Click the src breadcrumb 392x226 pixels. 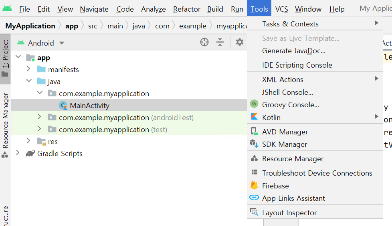coord(93,26)
